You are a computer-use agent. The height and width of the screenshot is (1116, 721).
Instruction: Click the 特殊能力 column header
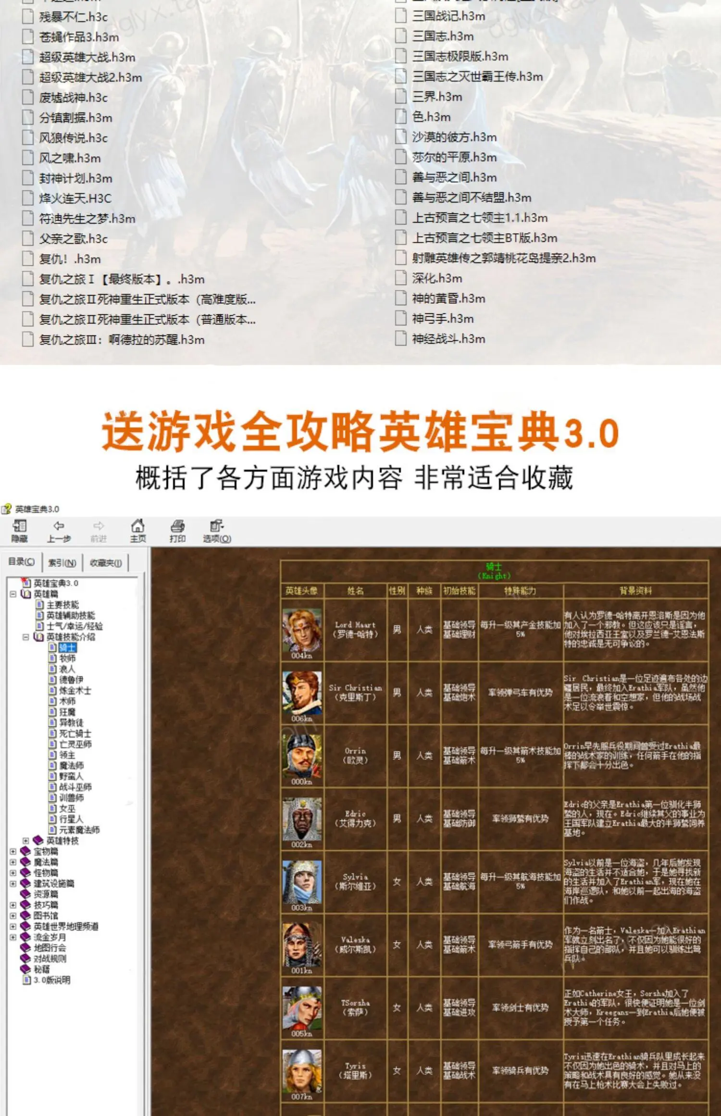click(x=520, y=591)
